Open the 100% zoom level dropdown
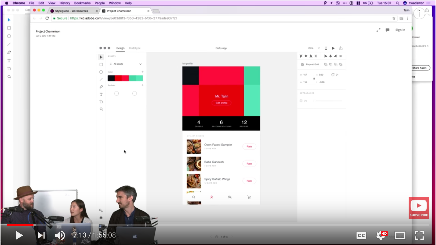436x245 pixels. pyautogui.click(x=319, y=48)
